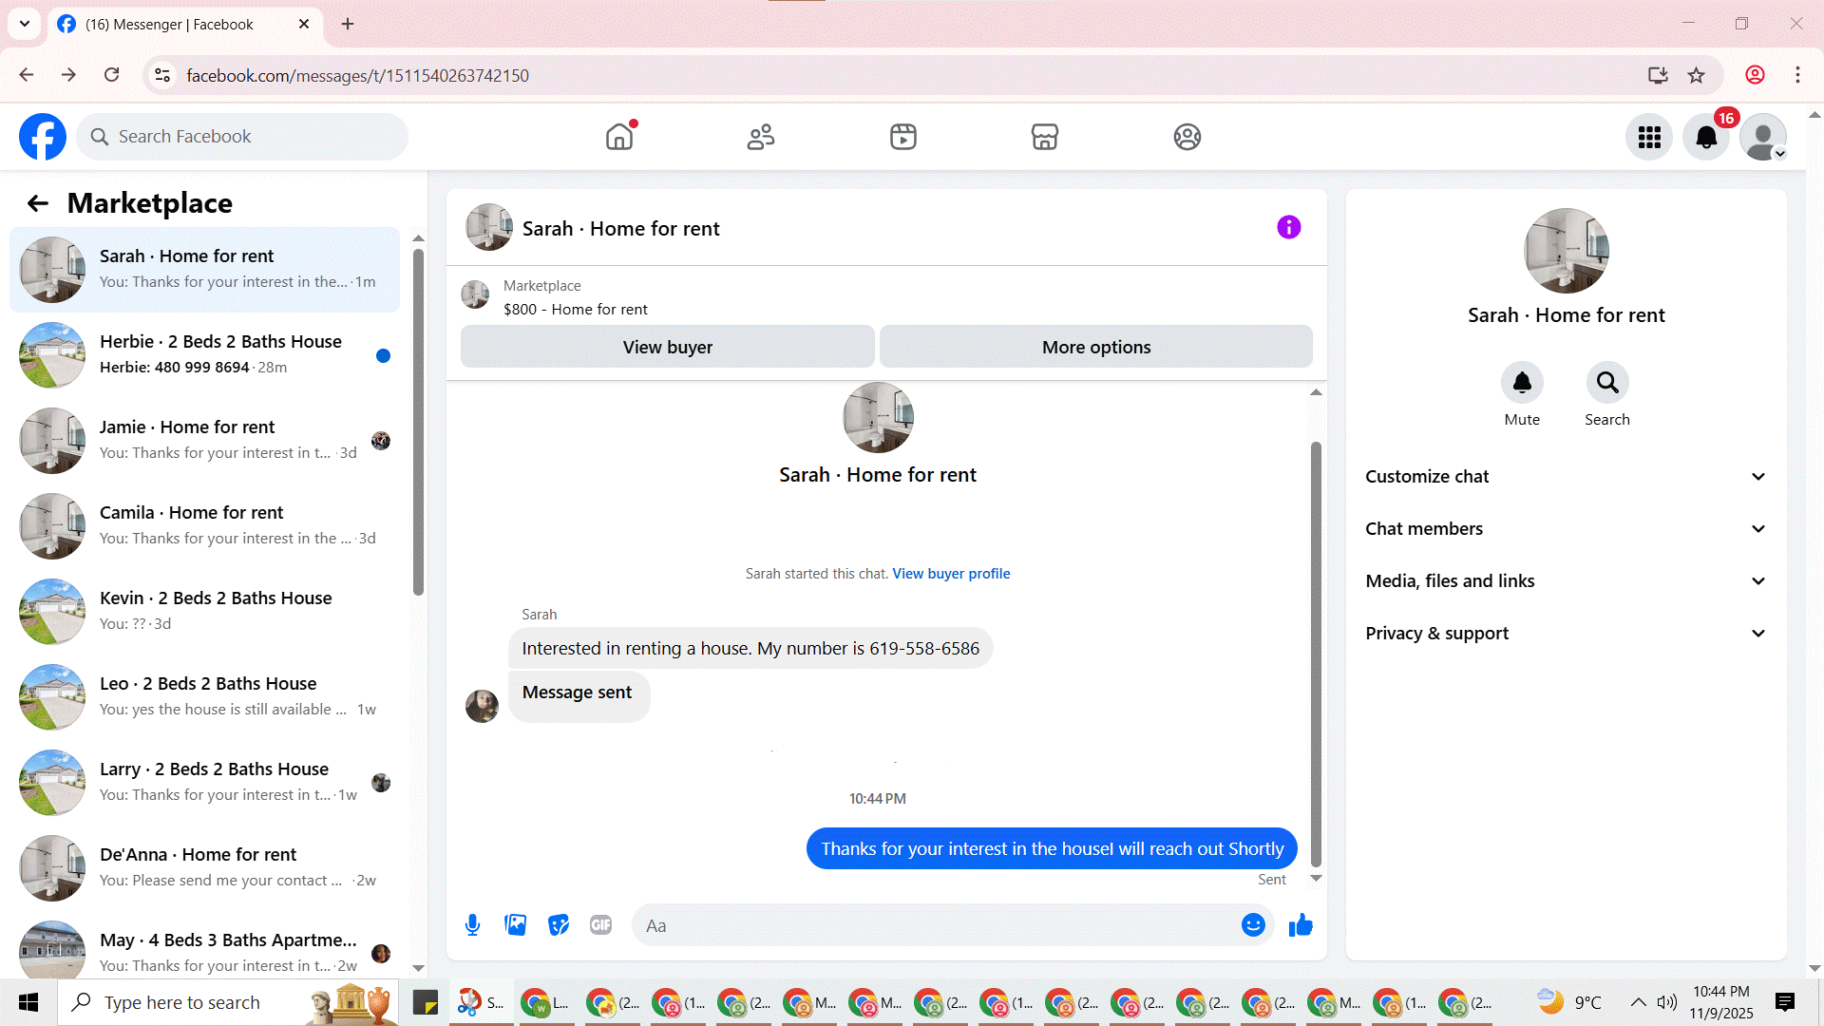Screen dimensions: 1824x1026
Task: Toggle conversation information panel icon
Action: point(1289,227)
